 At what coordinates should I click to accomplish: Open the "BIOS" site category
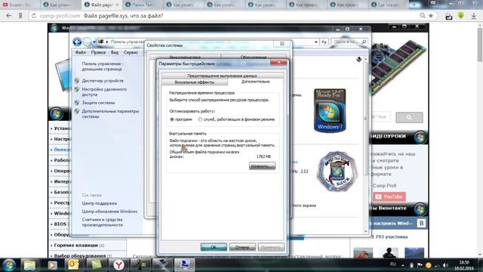click(x=60, y=224)
